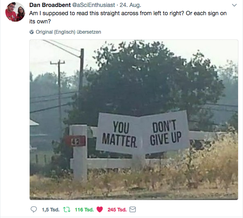This screenshot has width=243, height=218.
Task: Click the DON'T GIVE UP sign in photo
Action: [x=165, y=132]
